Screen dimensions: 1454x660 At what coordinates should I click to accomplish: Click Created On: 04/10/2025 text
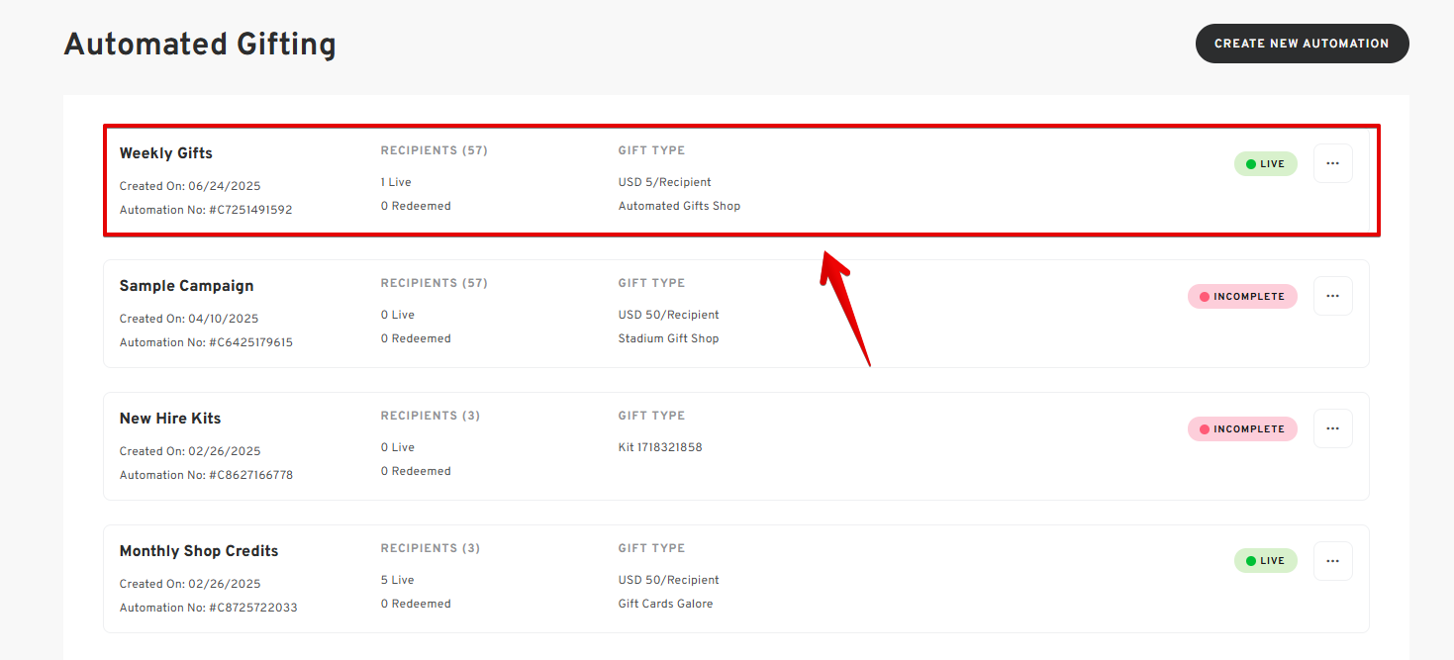click(x=189, y=319)
